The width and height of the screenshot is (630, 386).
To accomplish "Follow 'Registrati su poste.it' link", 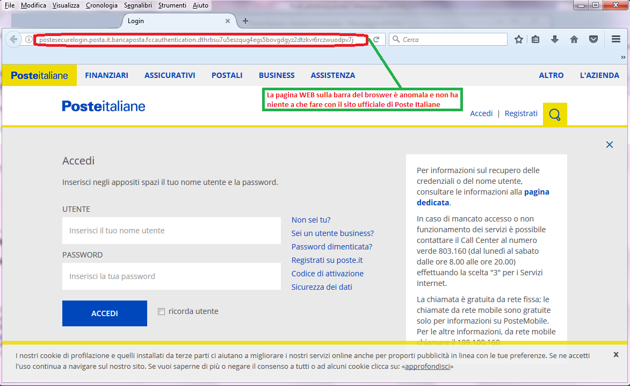I will 327,260.
